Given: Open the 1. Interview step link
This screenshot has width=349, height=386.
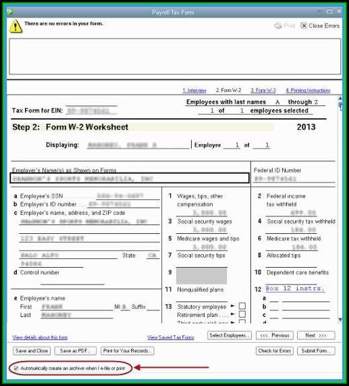Looking at the screenshot, I should click(x=194, y=91).
